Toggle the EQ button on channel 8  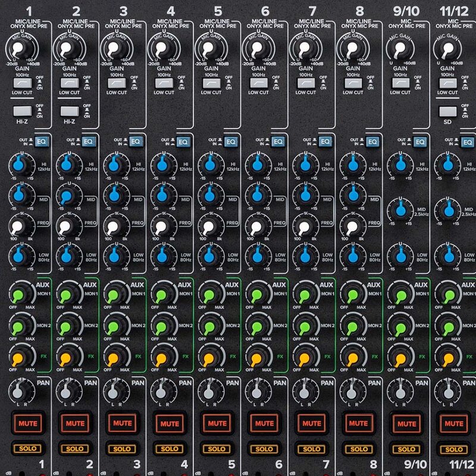pyautogui.click(x=374, y=142)
